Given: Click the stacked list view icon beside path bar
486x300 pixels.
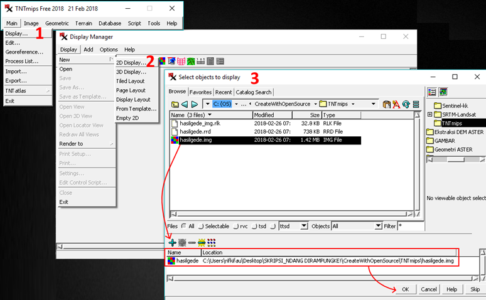Looking at the screenshot, I should pos(416,104).
